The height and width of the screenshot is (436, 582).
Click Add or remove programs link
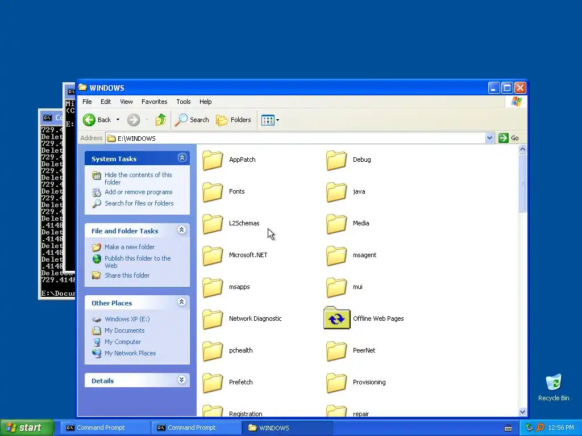click(x=139, y=192)
